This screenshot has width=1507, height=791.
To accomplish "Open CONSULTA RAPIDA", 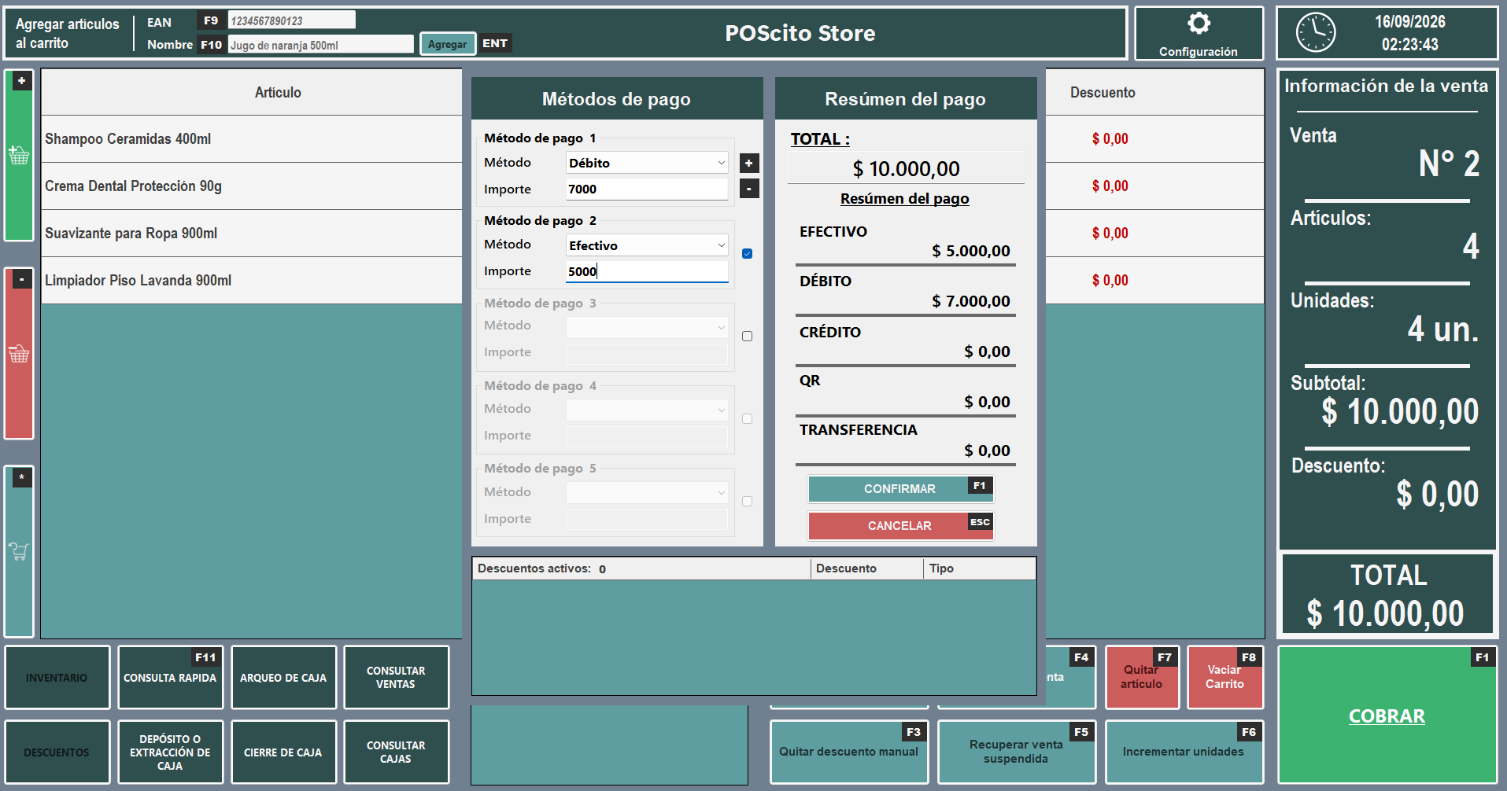I will (170, 678).
